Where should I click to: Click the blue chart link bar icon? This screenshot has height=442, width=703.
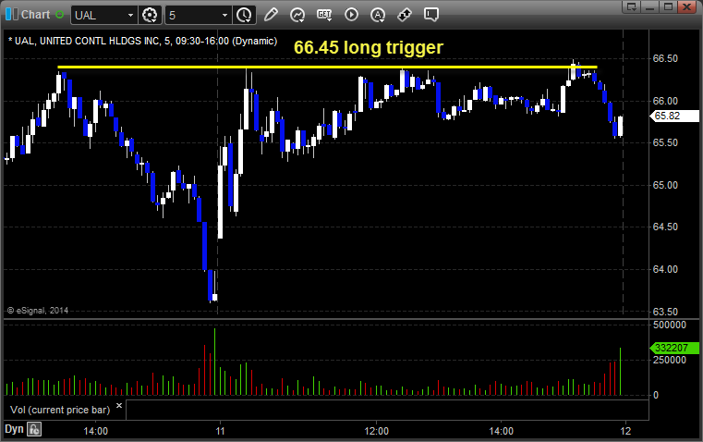tap(12, 15)
